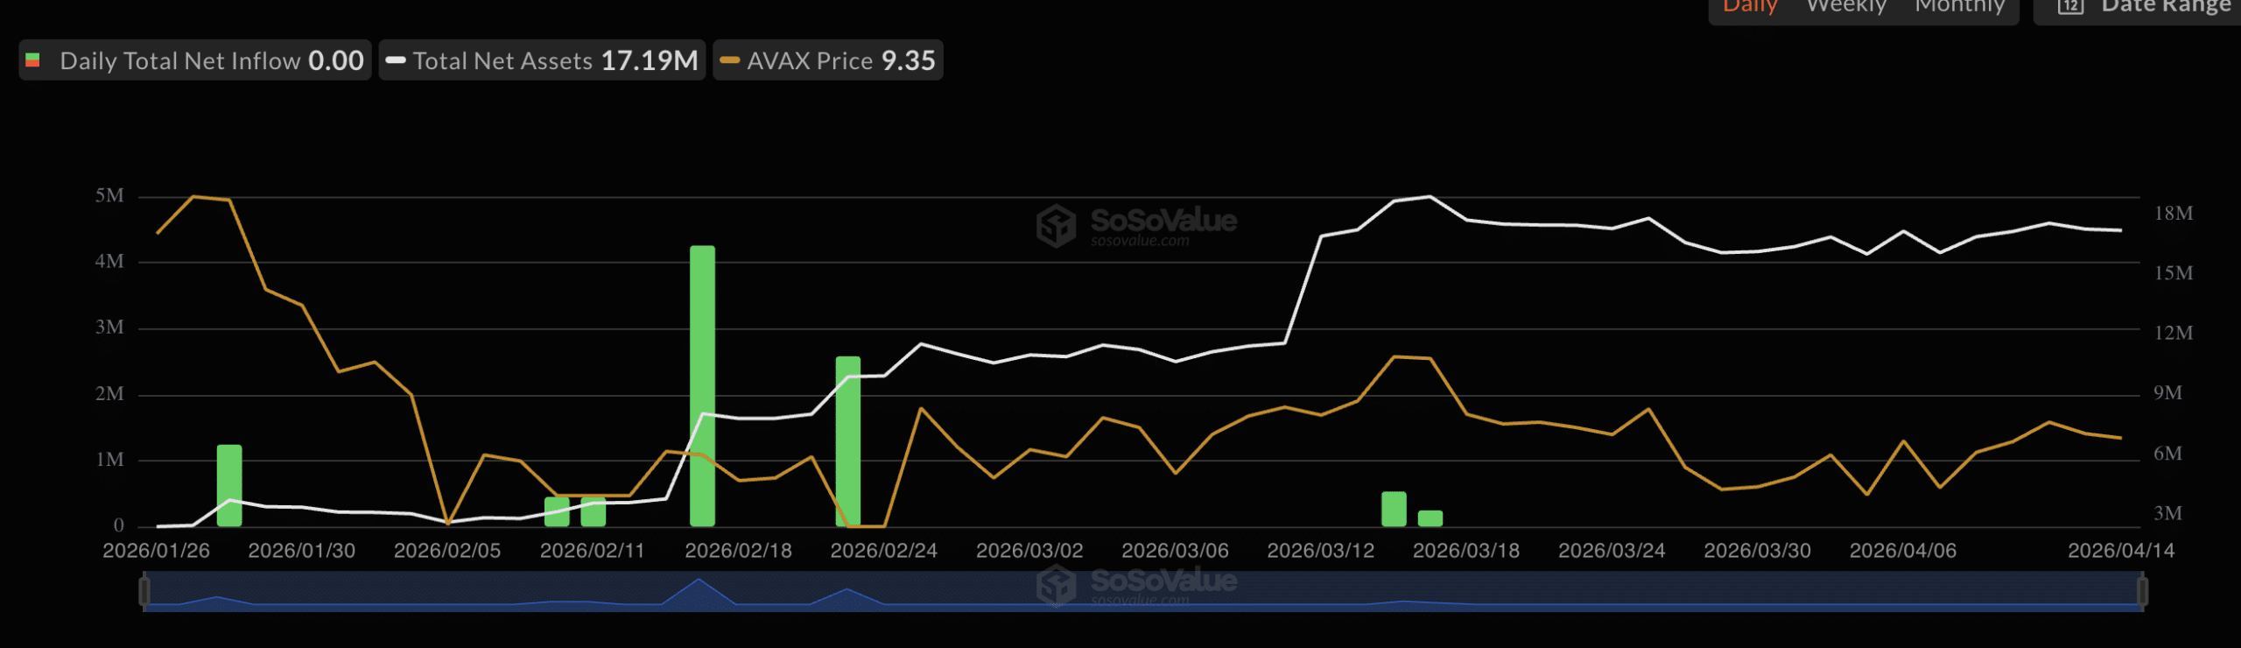Image resolution: width=2241 pixels, height=648 pixels.
Task: Click the first green bar near 2026/01/30
Action: (229, 485)
